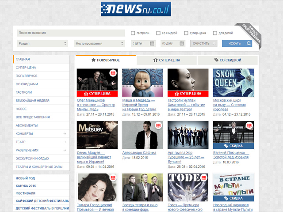Screen dimensions: 283x212
Task: Click the ИСКАТЬ search button
Action: (237, 43)
